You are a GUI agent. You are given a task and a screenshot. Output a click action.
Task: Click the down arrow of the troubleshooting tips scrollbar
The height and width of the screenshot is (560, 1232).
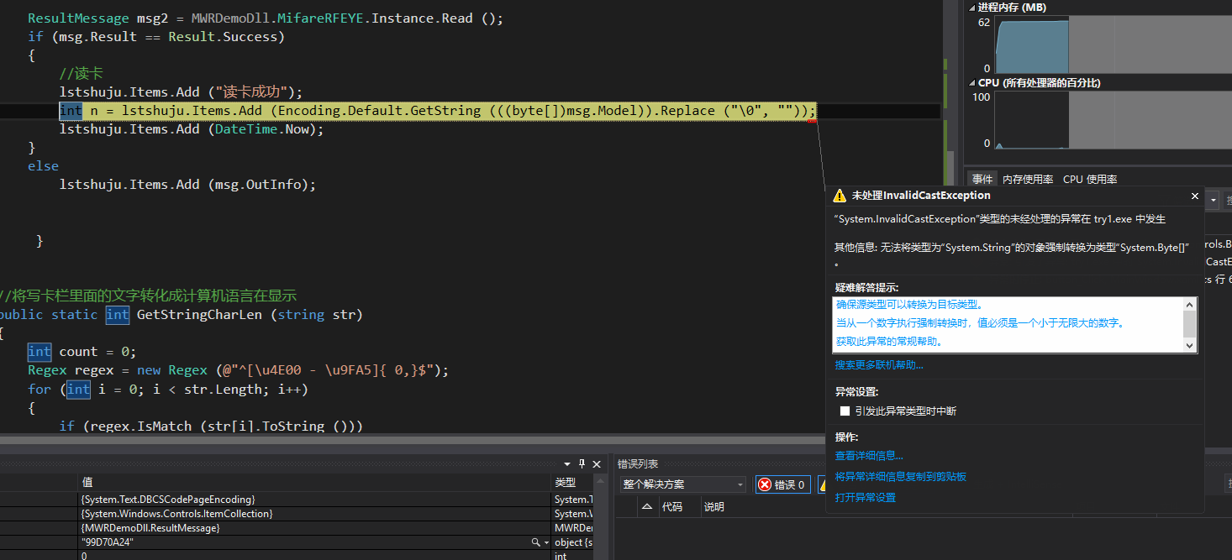[x=1189, y=345]
